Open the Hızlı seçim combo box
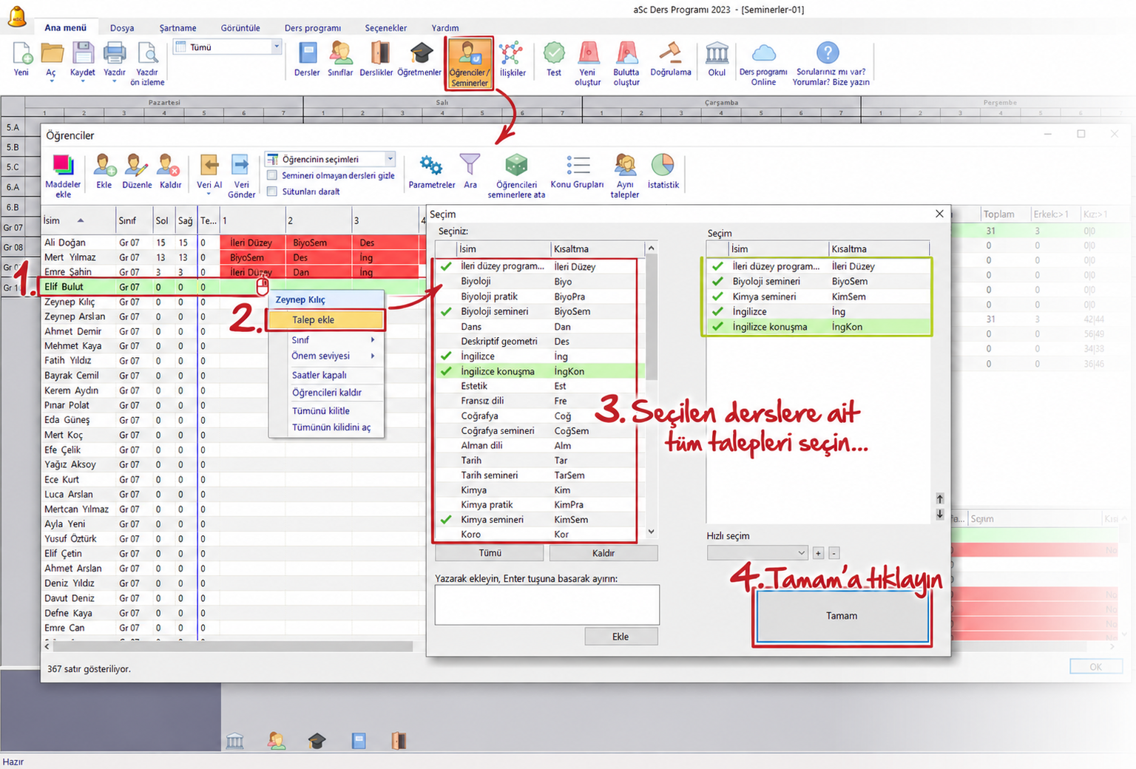 coord(757,553)
